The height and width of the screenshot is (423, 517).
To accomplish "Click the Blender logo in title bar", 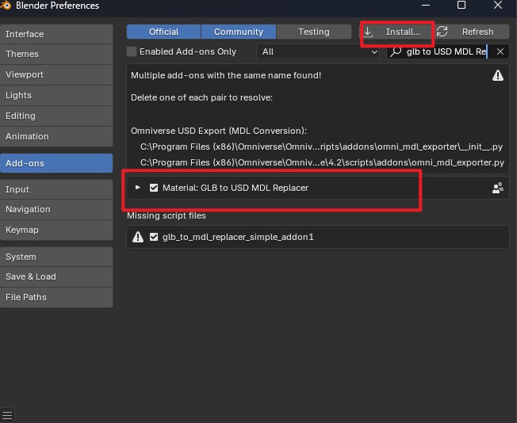I will [6, 6].
